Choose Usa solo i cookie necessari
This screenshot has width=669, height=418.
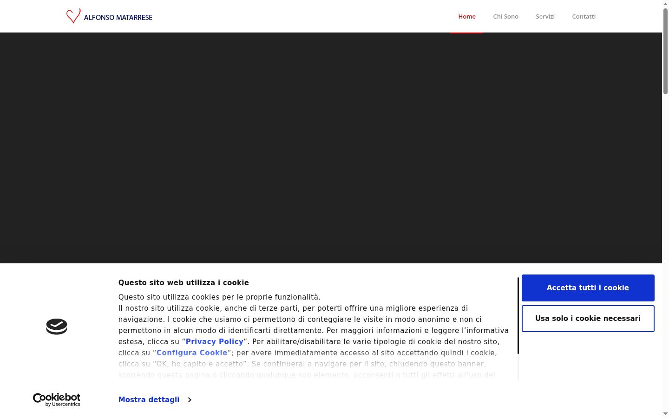tap(588, 319)
